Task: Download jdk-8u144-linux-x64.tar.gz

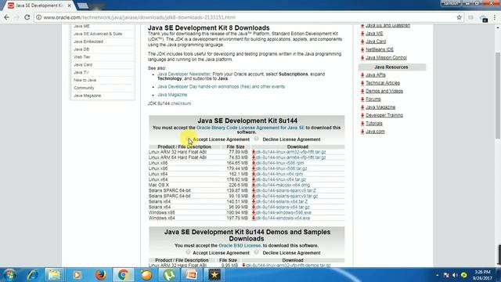Action: [x=280, y=179]
